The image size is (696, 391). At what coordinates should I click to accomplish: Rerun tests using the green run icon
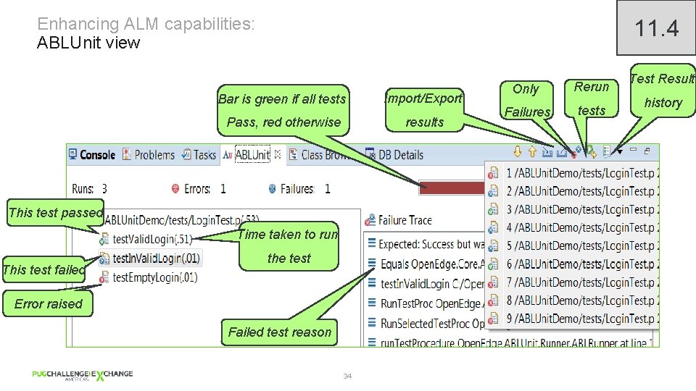click(x=591, y=152)
